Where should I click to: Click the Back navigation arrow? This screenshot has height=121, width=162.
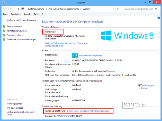pos(5,9)
